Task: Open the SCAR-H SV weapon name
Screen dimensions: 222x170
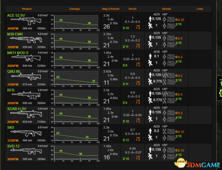Action: (x=17, y=109)
